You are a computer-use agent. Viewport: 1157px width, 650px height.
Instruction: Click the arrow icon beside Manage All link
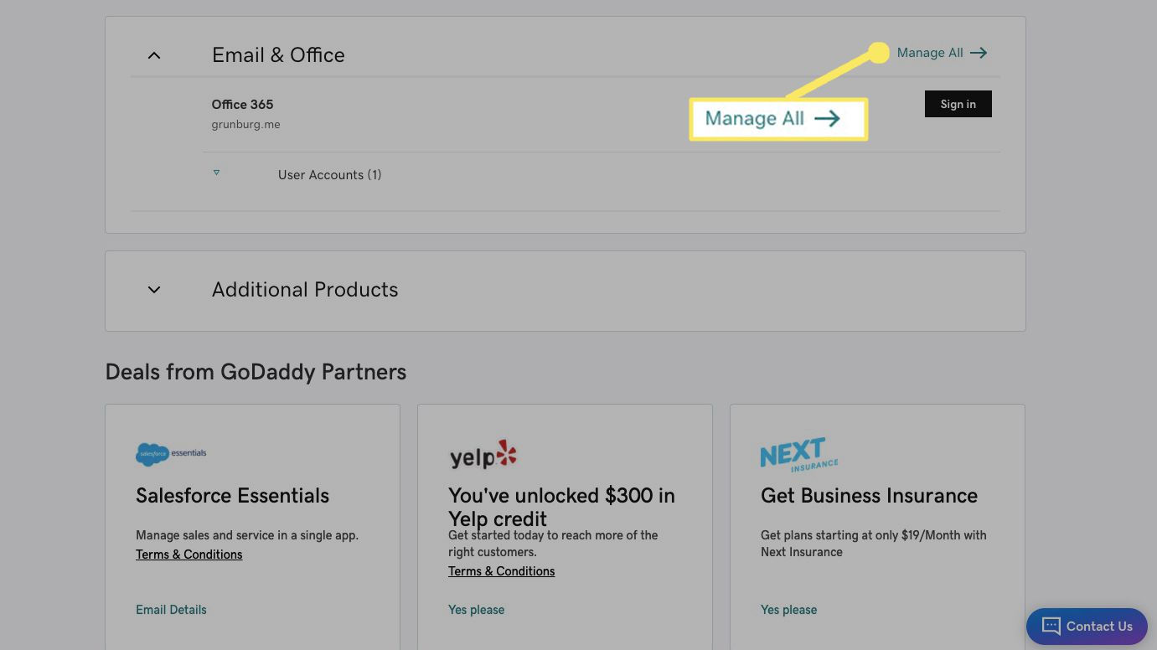pyautogui.click(x=979, y=53)
